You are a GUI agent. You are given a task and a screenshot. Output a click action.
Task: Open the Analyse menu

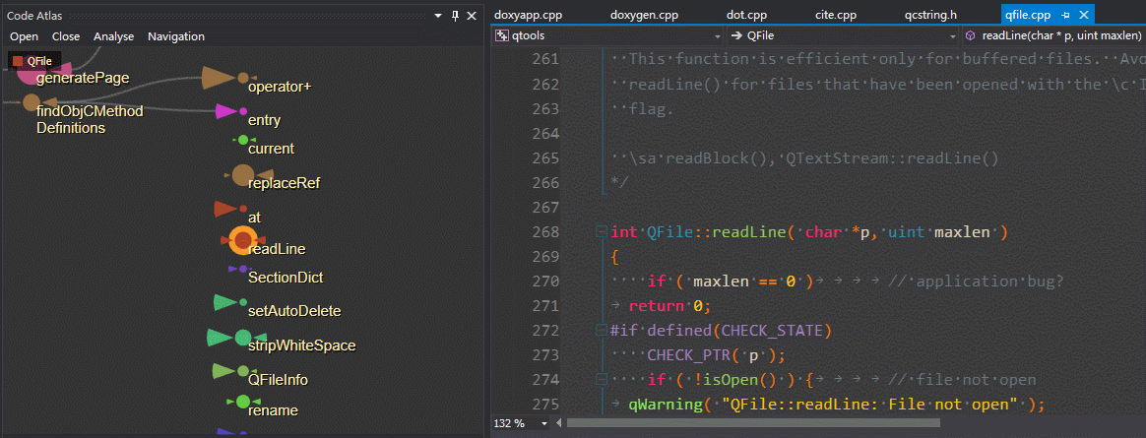113,36
